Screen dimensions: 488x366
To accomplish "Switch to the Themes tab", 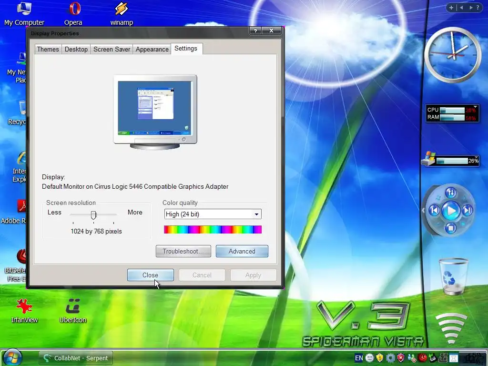I will pos(48,49).
